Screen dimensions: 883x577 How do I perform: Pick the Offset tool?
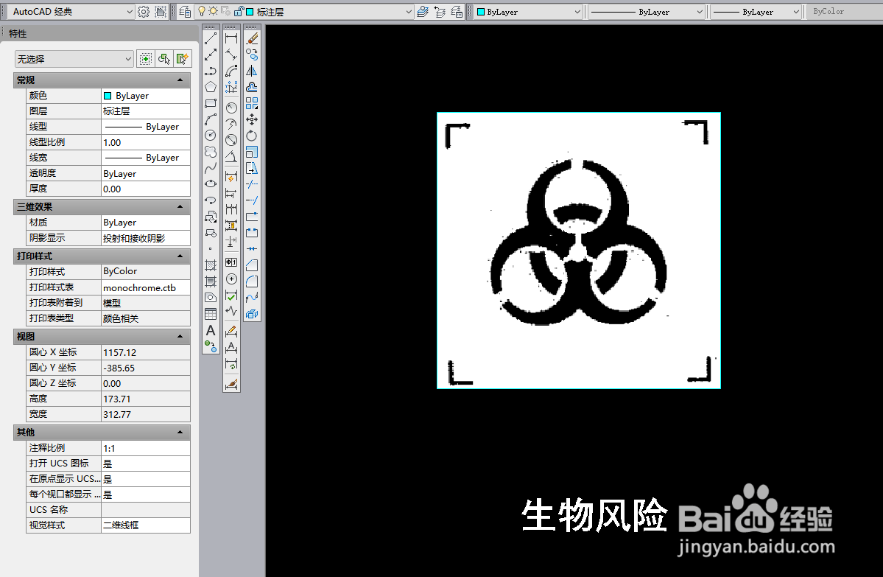253,87
